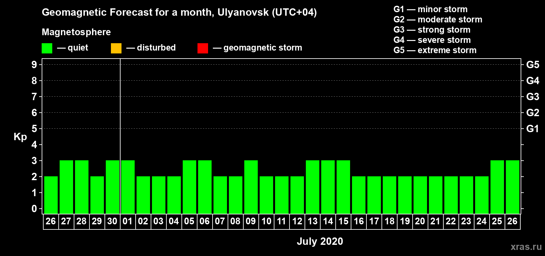Click the date cell 12
This screenshot has width=545, height=256.
click(297, 221)
